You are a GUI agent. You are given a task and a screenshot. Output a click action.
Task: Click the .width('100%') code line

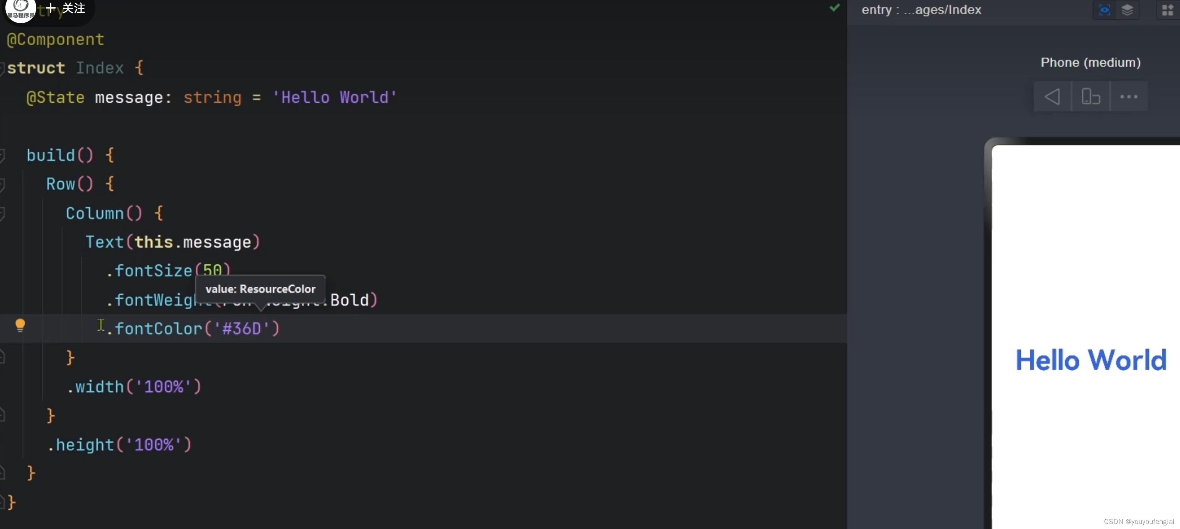pyautogui.click(x=133, y=387)
